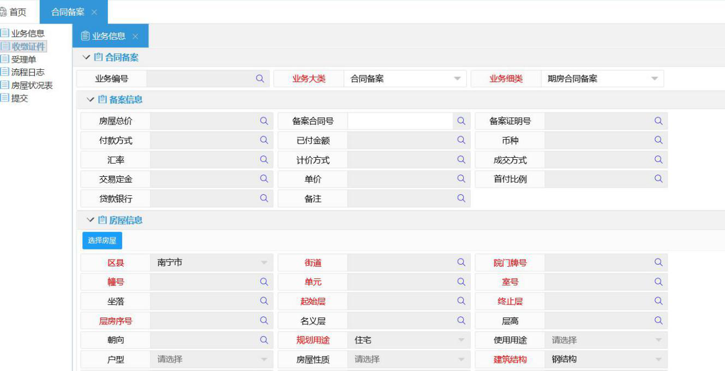Click the search icon for 坐落
Viewport: 725px width, 371px height.
(264, 301)
